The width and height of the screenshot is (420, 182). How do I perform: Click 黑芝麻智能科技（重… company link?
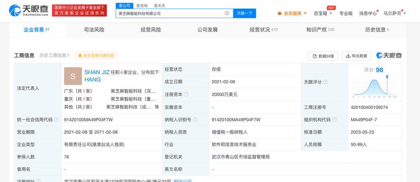[133, 99]
